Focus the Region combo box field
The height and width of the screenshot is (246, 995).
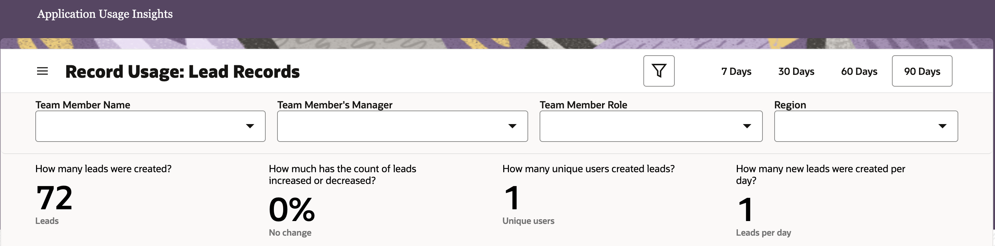pos(854,126)
